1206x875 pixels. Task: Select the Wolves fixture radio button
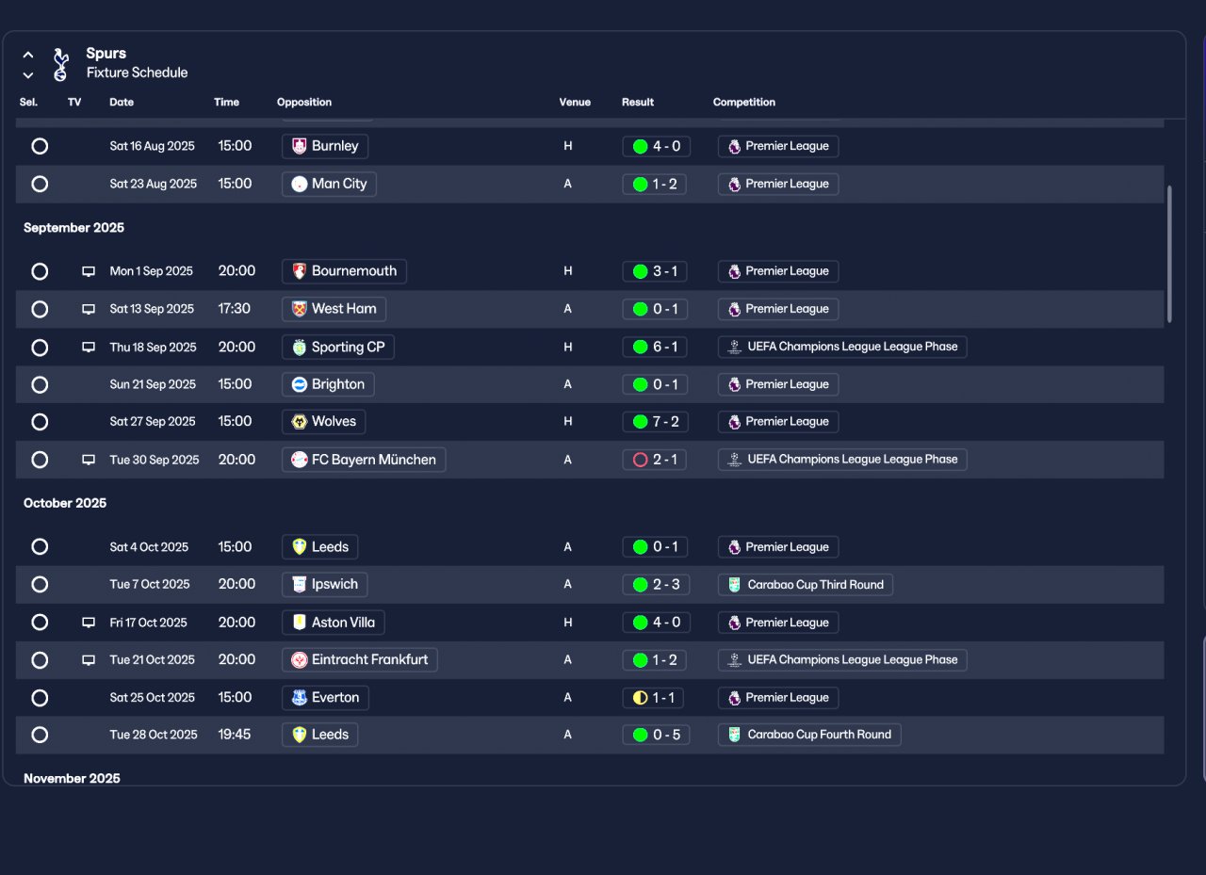pos(40,422)
